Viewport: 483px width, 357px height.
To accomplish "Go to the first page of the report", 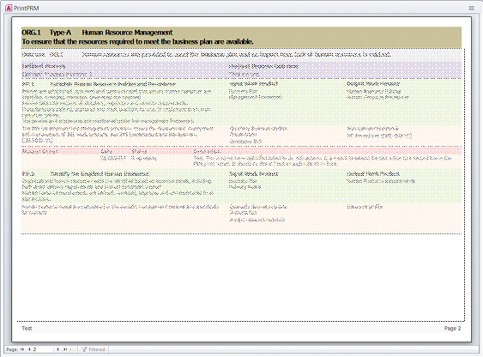I will coord(22,349).
